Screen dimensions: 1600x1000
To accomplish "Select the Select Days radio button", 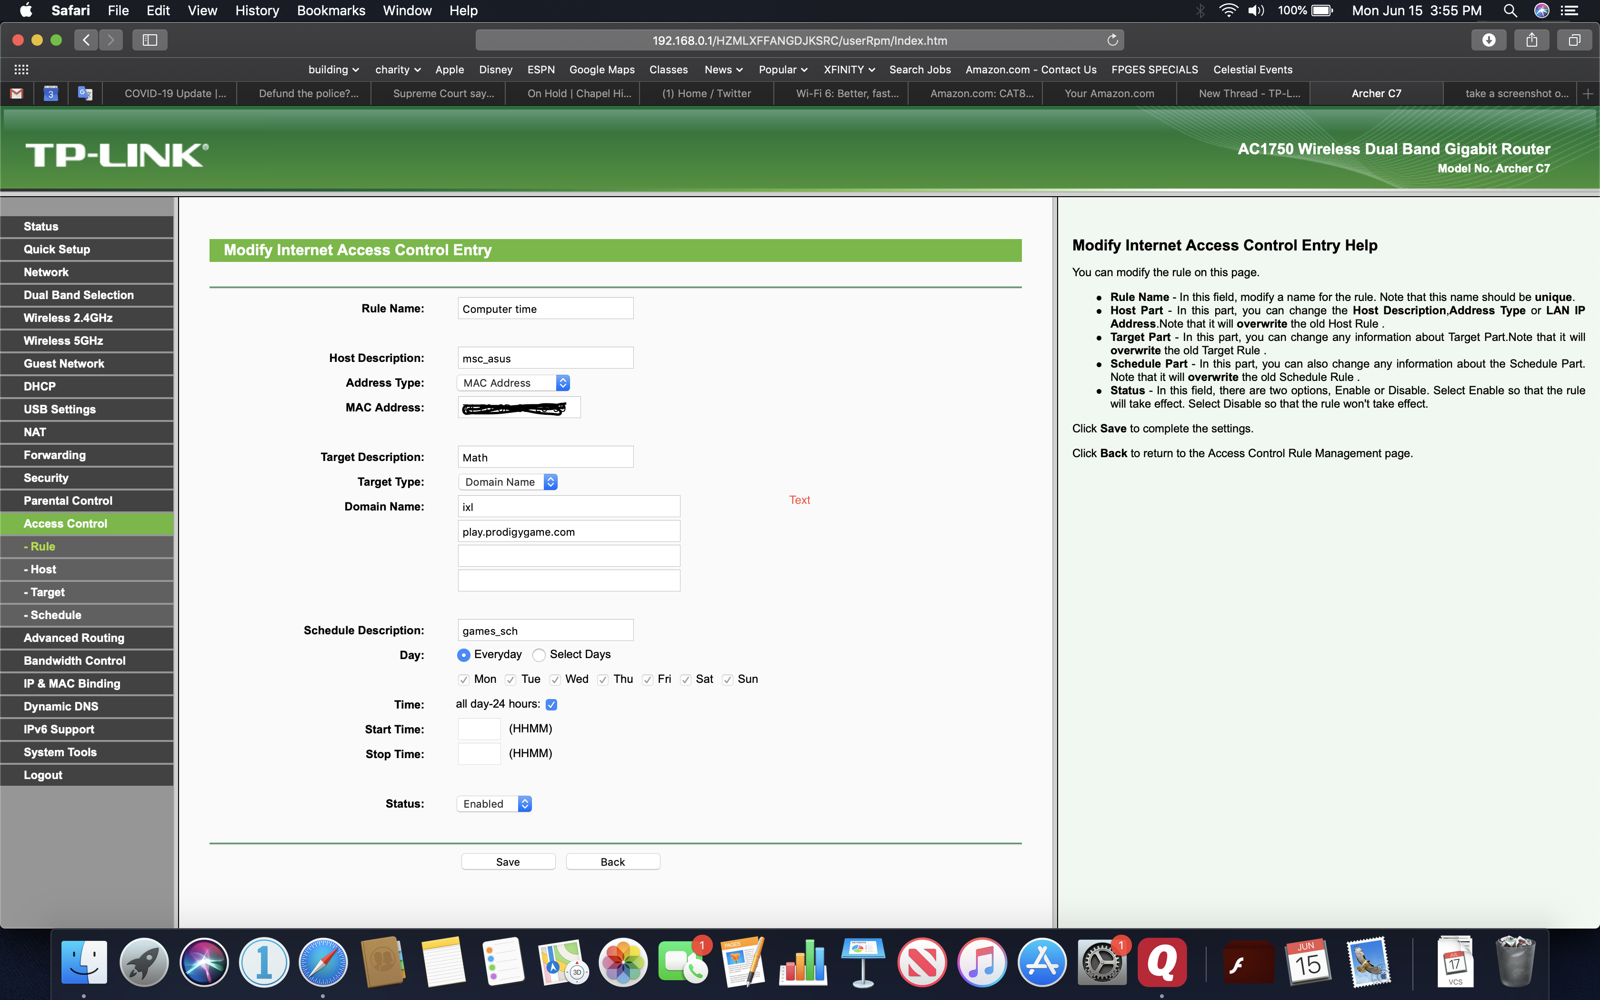I will (x=539, y=655).
